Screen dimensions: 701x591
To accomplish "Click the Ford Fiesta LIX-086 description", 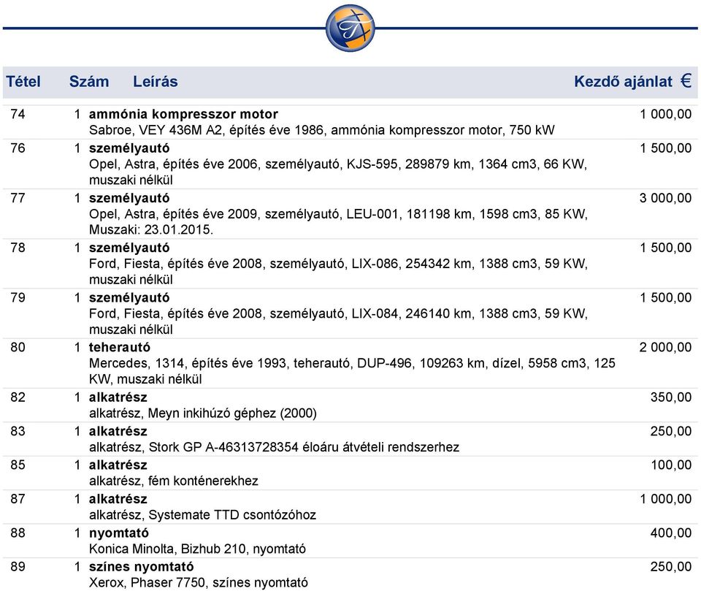I will click(x=338, y=271).
